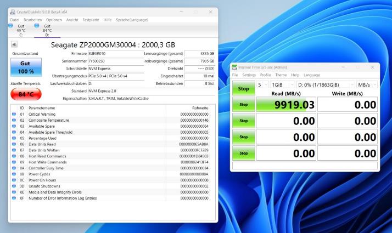Open the Profile menu in benchmark window

[265, 75]
